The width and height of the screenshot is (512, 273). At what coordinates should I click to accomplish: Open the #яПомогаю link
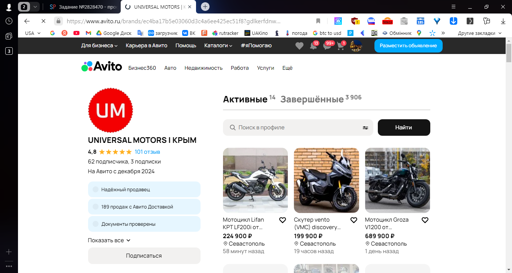[x=256, y=45]
